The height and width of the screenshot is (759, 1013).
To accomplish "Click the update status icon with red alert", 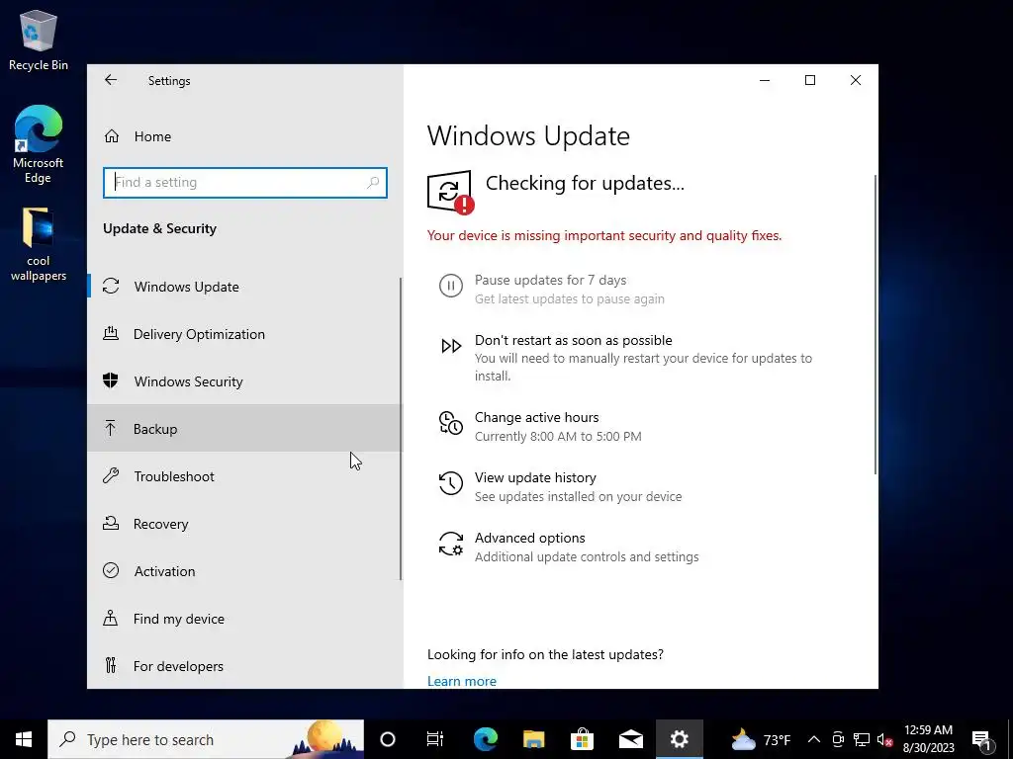I will (450, 192).
